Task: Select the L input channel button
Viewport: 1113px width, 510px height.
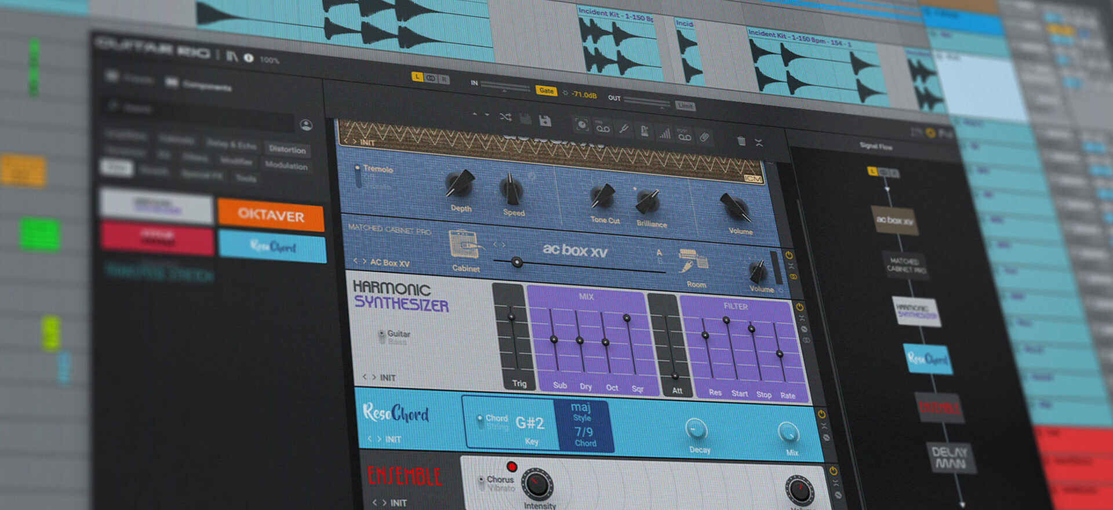Action: point(417,77)
